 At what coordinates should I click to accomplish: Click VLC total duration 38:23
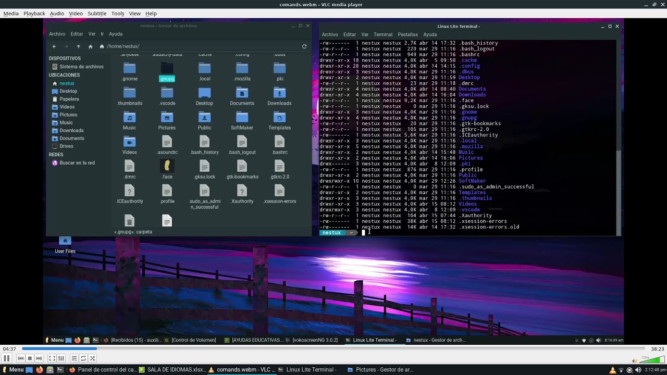657,349
